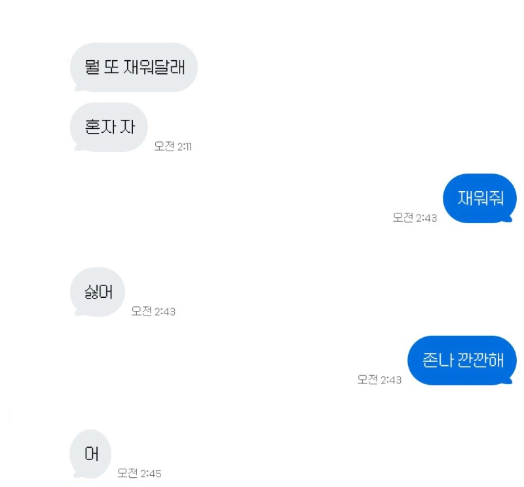524x487 pixels.
Task: Select the topmost received message in the chat
Action: tap(134, 67)
